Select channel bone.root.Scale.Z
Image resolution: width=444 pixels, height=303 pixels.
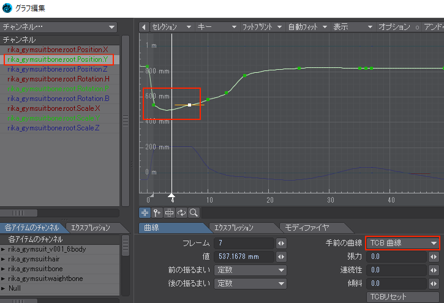click(59, 128)
